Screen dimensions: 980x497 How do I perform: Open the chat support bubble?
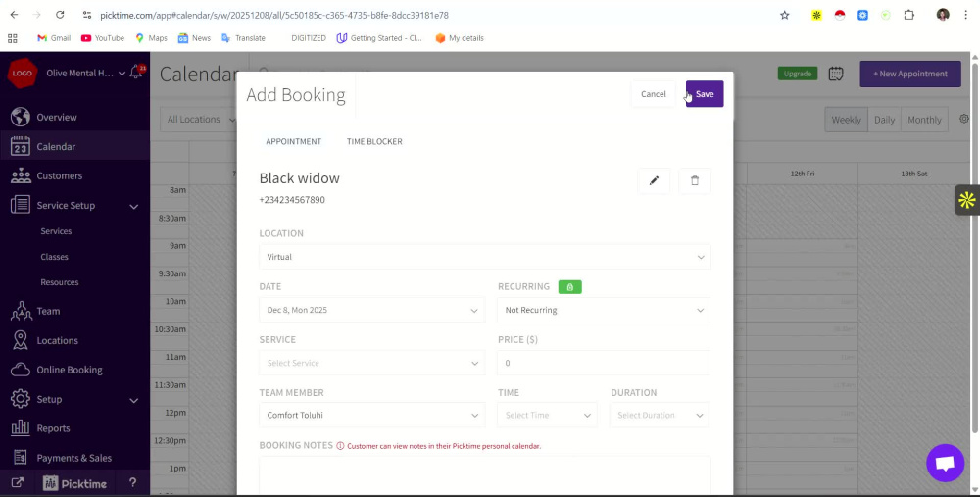pyautogui.click(x=946, y=464)
